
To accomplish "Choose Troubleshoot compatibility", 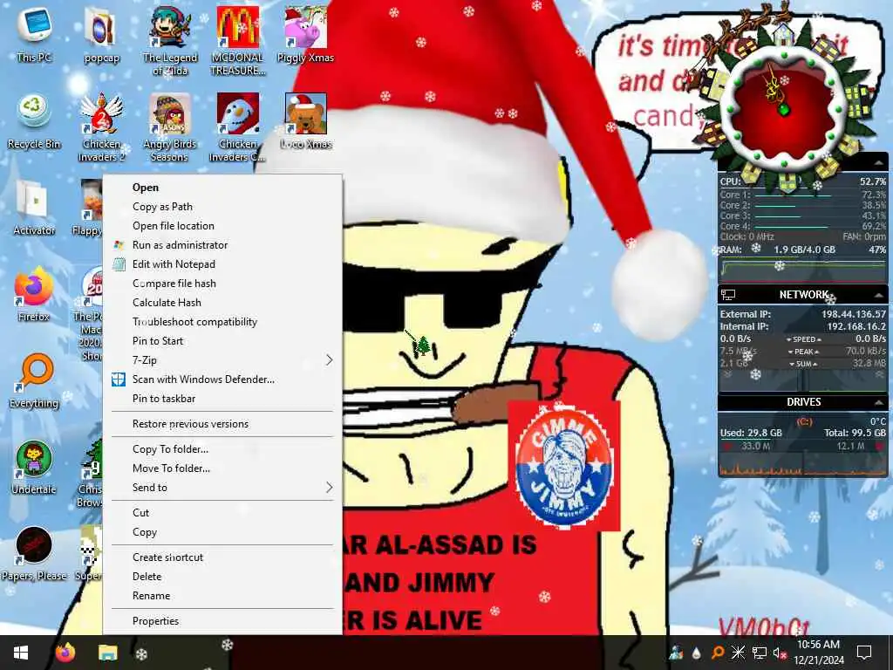I will (x=222, y=322).
